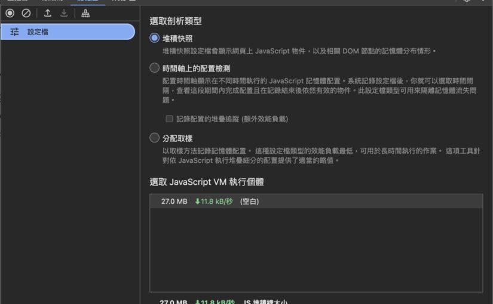
Task: Clear all profiles using the circle-slash icon
Action: click(x=26, y=13)
